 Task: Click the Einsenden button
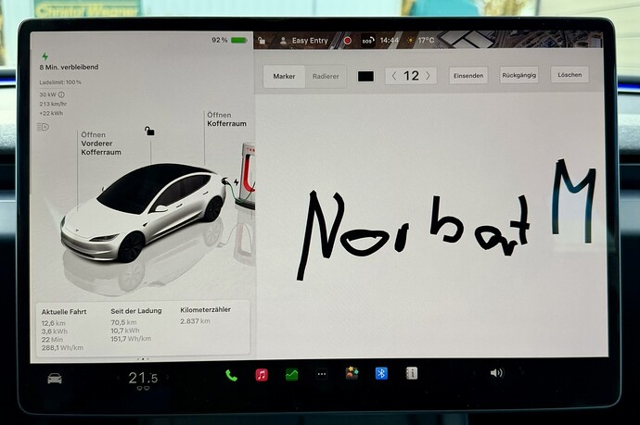(x=468, y=75)
